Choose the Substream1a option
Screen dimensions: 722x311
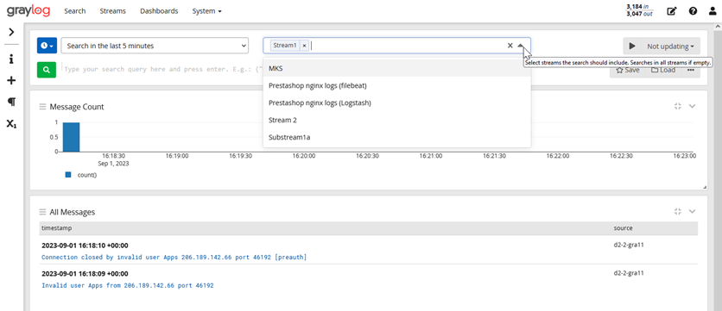[x=397, y=137]
